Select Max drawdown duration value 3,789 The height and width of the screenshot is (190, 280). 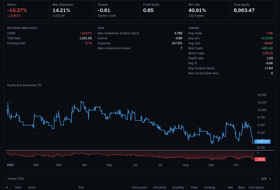click(178, 33)
